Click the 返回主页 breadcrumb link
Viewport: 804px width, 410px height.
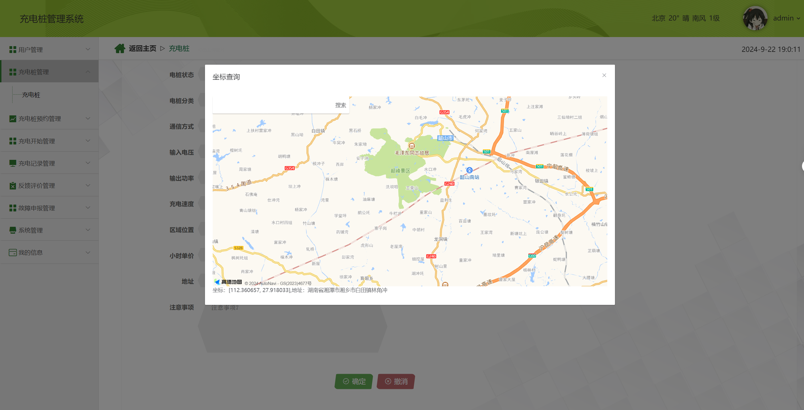(x=143, y=48)
